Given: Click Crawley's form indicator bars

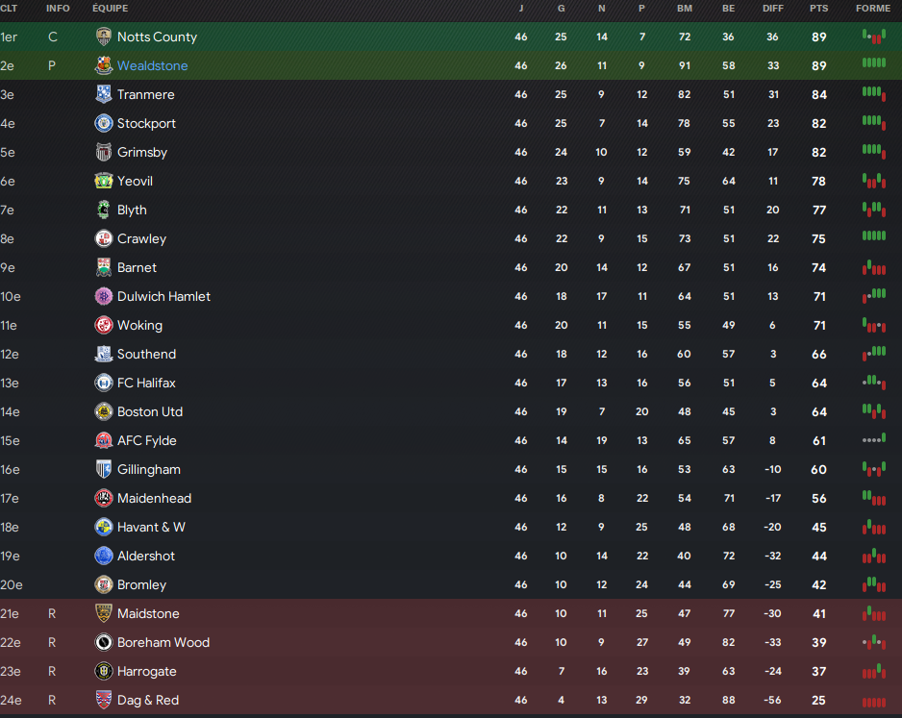Looking at the screenshot, I should pyautogui.click(x=873, y=236).
